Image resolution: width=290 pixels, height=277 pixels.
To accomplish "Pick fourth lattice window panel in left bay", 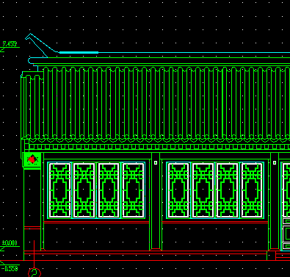I will (x=134, y=190).
